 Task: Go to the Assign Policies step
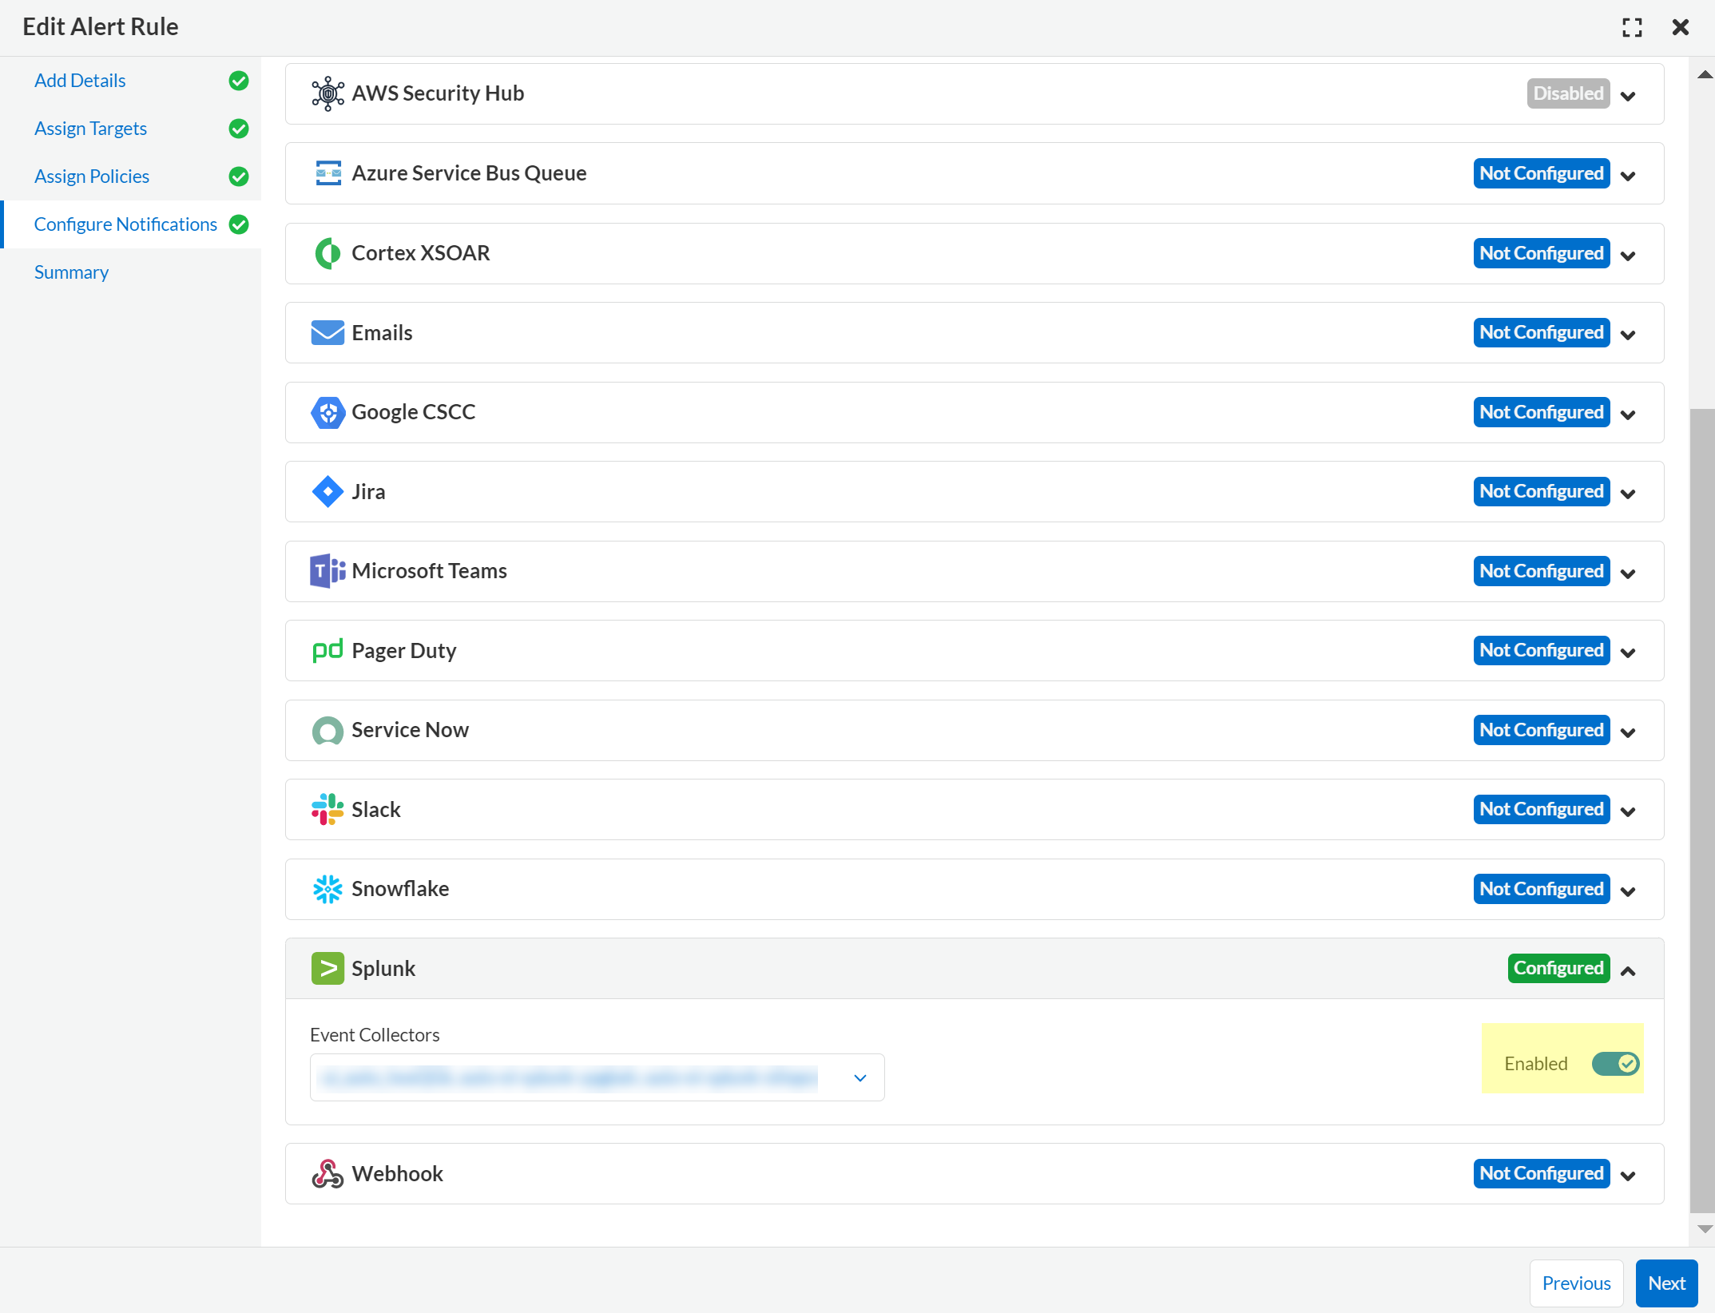click(x=92, y=177)
